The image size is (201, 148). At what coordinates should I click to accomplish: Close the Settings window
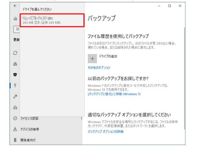pos(180,6)
